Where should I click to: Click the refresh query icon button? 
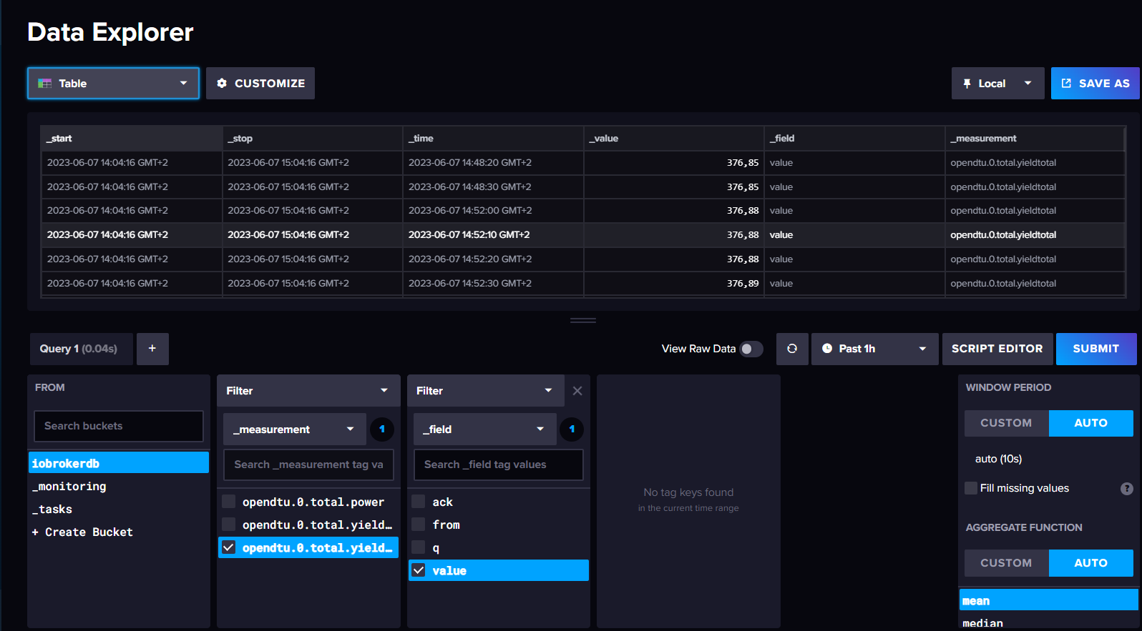click(792, 349)
